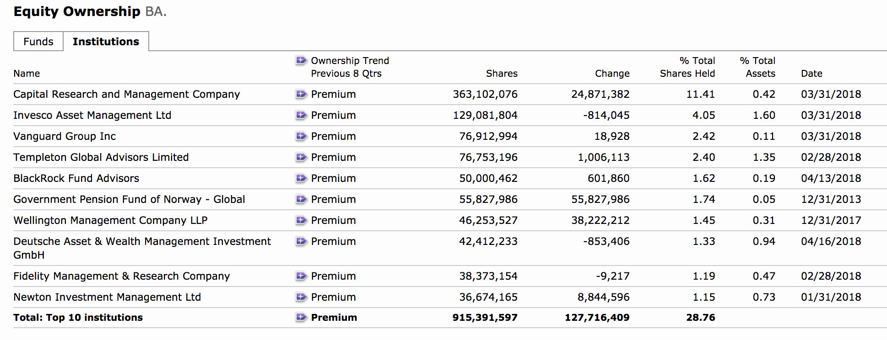Select the Institutions tab
The image size is (887, 340).
[x=106, y=41]
